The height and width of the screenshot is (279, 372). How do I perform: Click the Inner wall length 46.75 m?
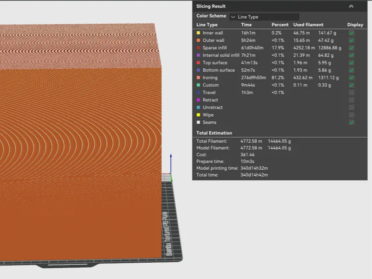click(x=301, y=33)
